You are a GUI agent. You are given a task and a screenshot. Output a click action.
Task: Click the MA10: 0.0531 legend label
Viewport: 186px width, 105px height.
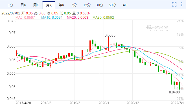tap(52, 18)
